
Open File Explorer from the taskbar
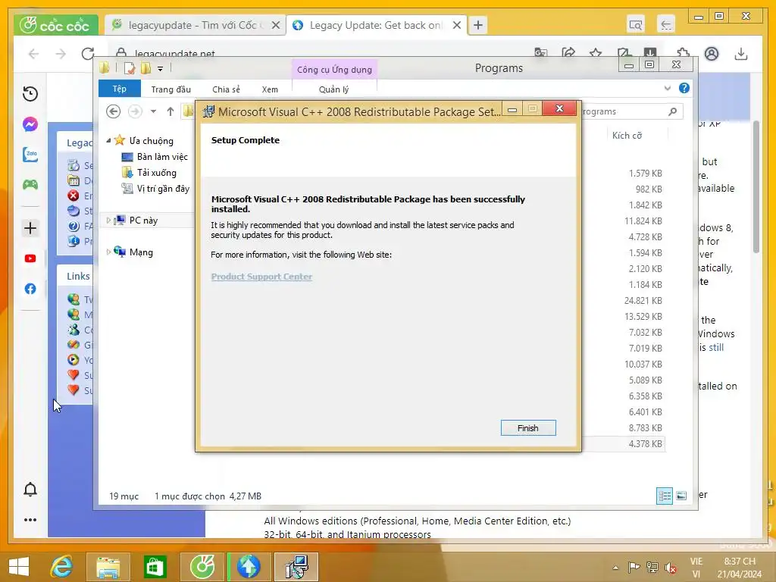[108, 566]
